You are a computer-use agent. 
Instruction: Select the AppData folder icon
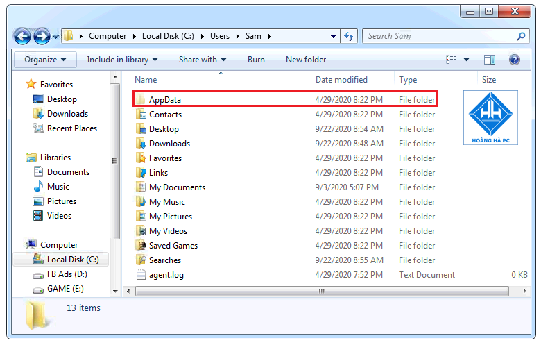pos(140,99)
